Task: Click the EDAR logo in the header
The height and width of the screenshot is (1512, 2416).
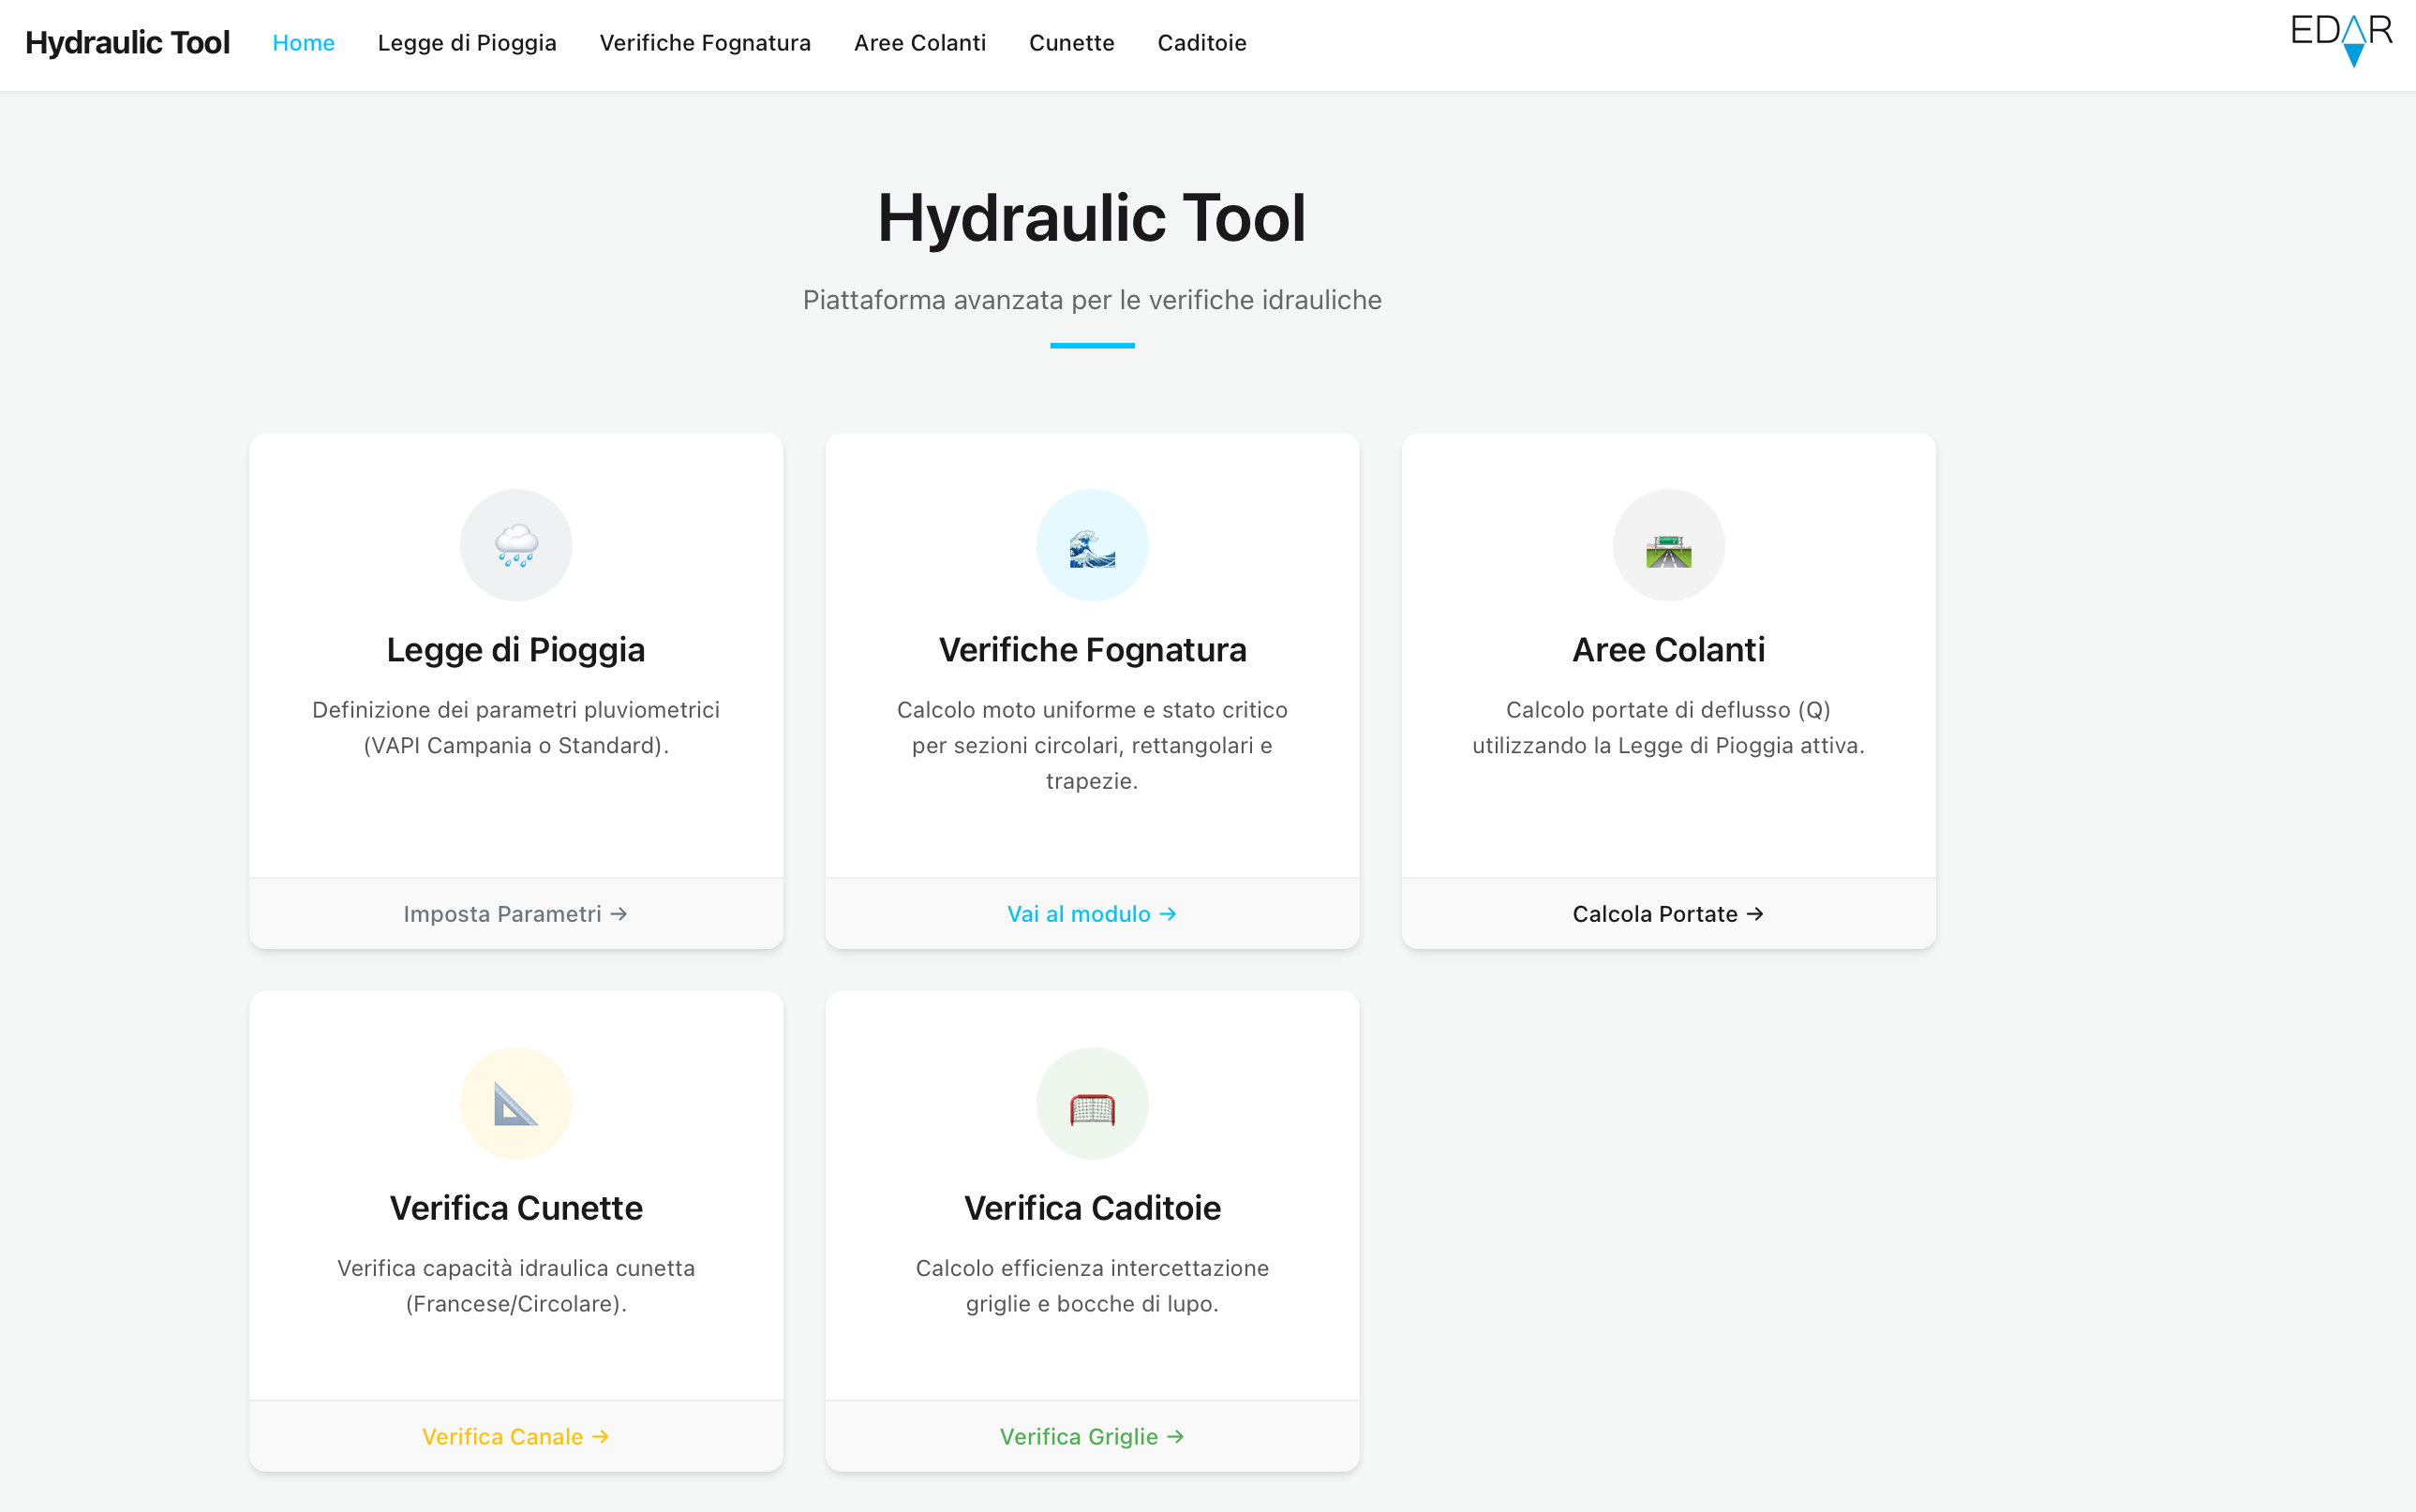Action: (x=2341, y=39)
